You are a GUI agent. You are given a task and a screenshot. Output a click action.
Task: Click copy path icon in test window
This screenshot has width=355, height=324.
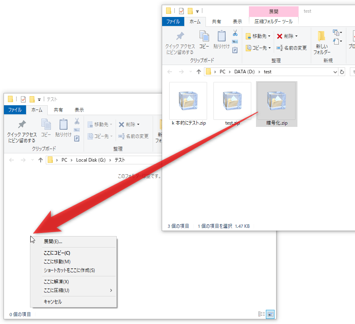(x=235, y=42)
